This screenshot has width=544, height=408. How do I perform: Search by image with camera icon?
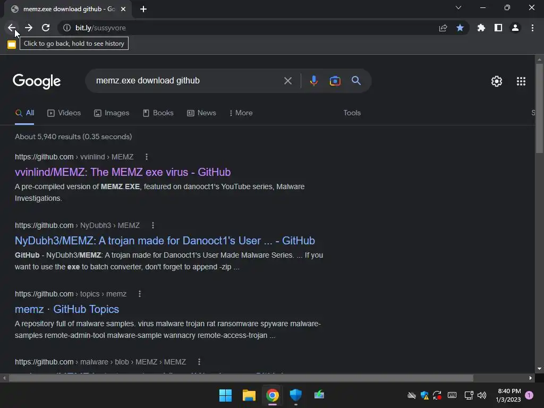click(x=335, y=81)
